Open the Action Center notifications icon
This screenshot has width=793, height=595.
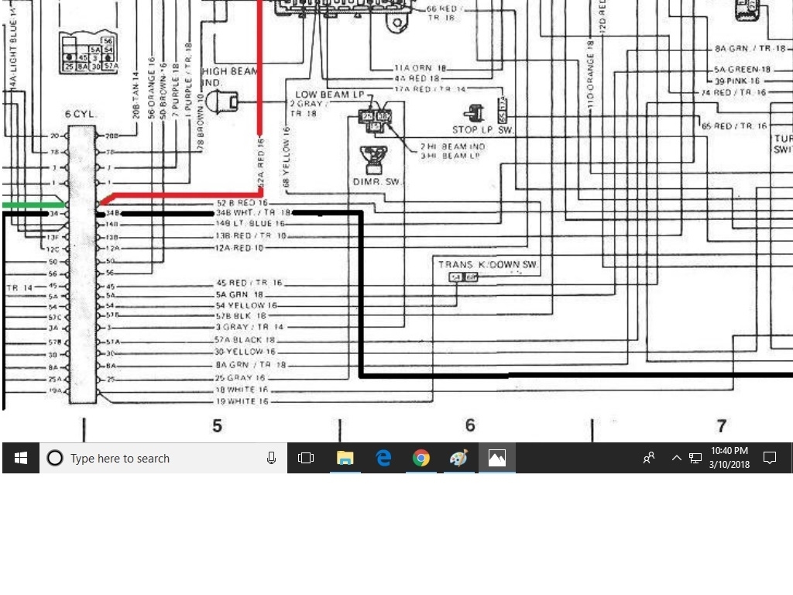[x=770, y=459]
